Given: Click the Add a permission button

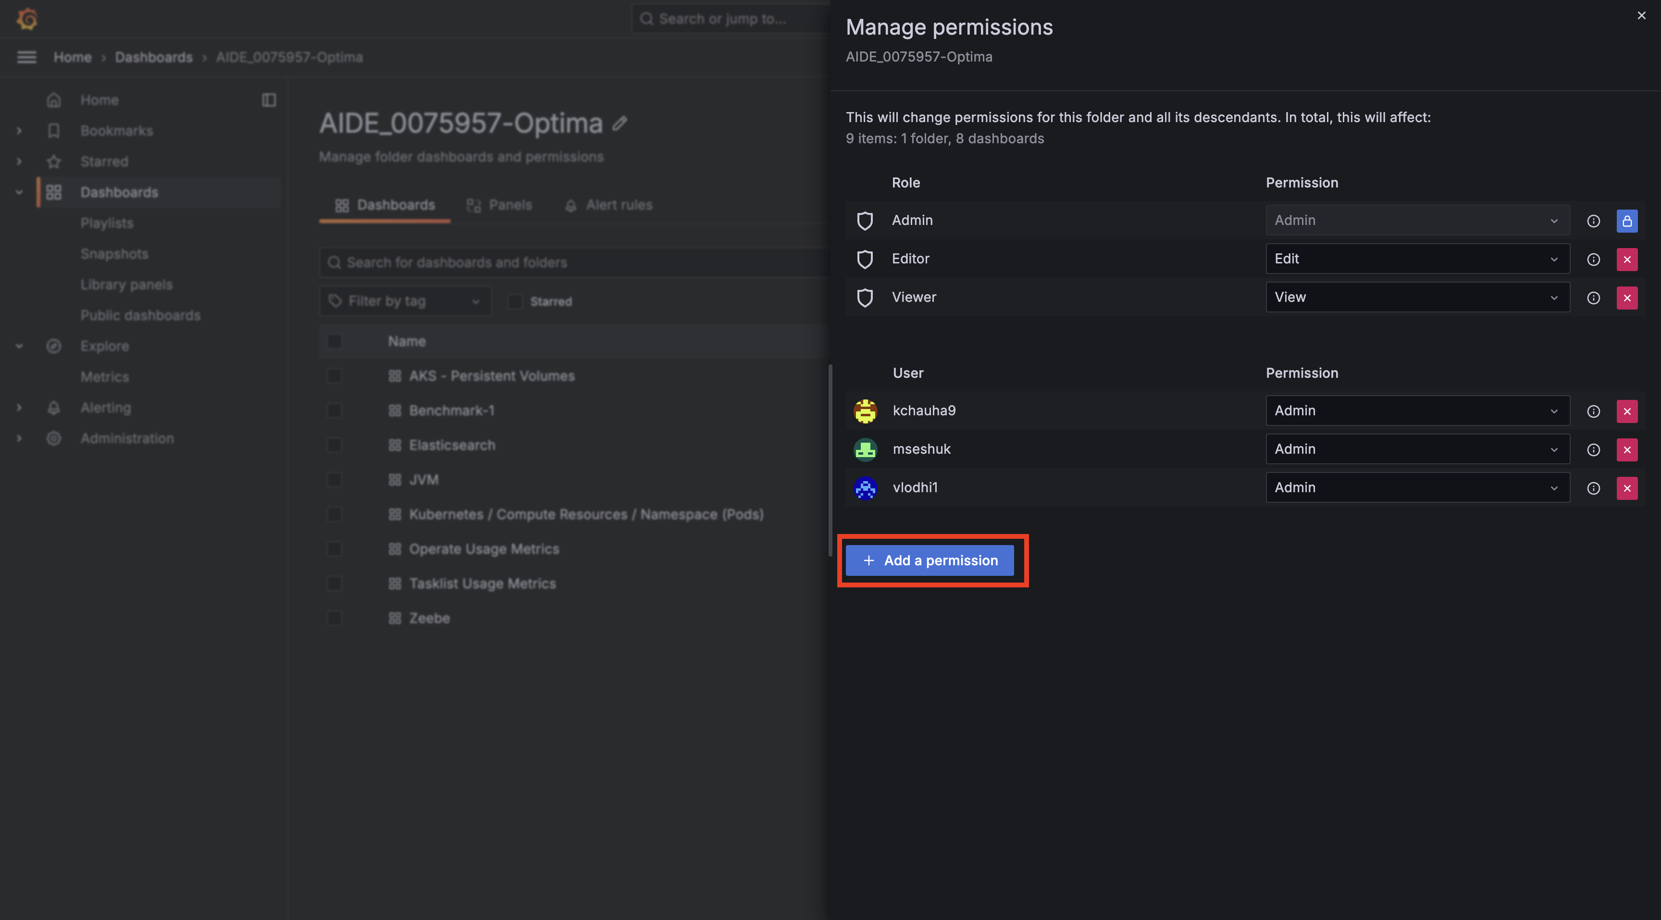Looking at the screenshot, I should point(930,560).
